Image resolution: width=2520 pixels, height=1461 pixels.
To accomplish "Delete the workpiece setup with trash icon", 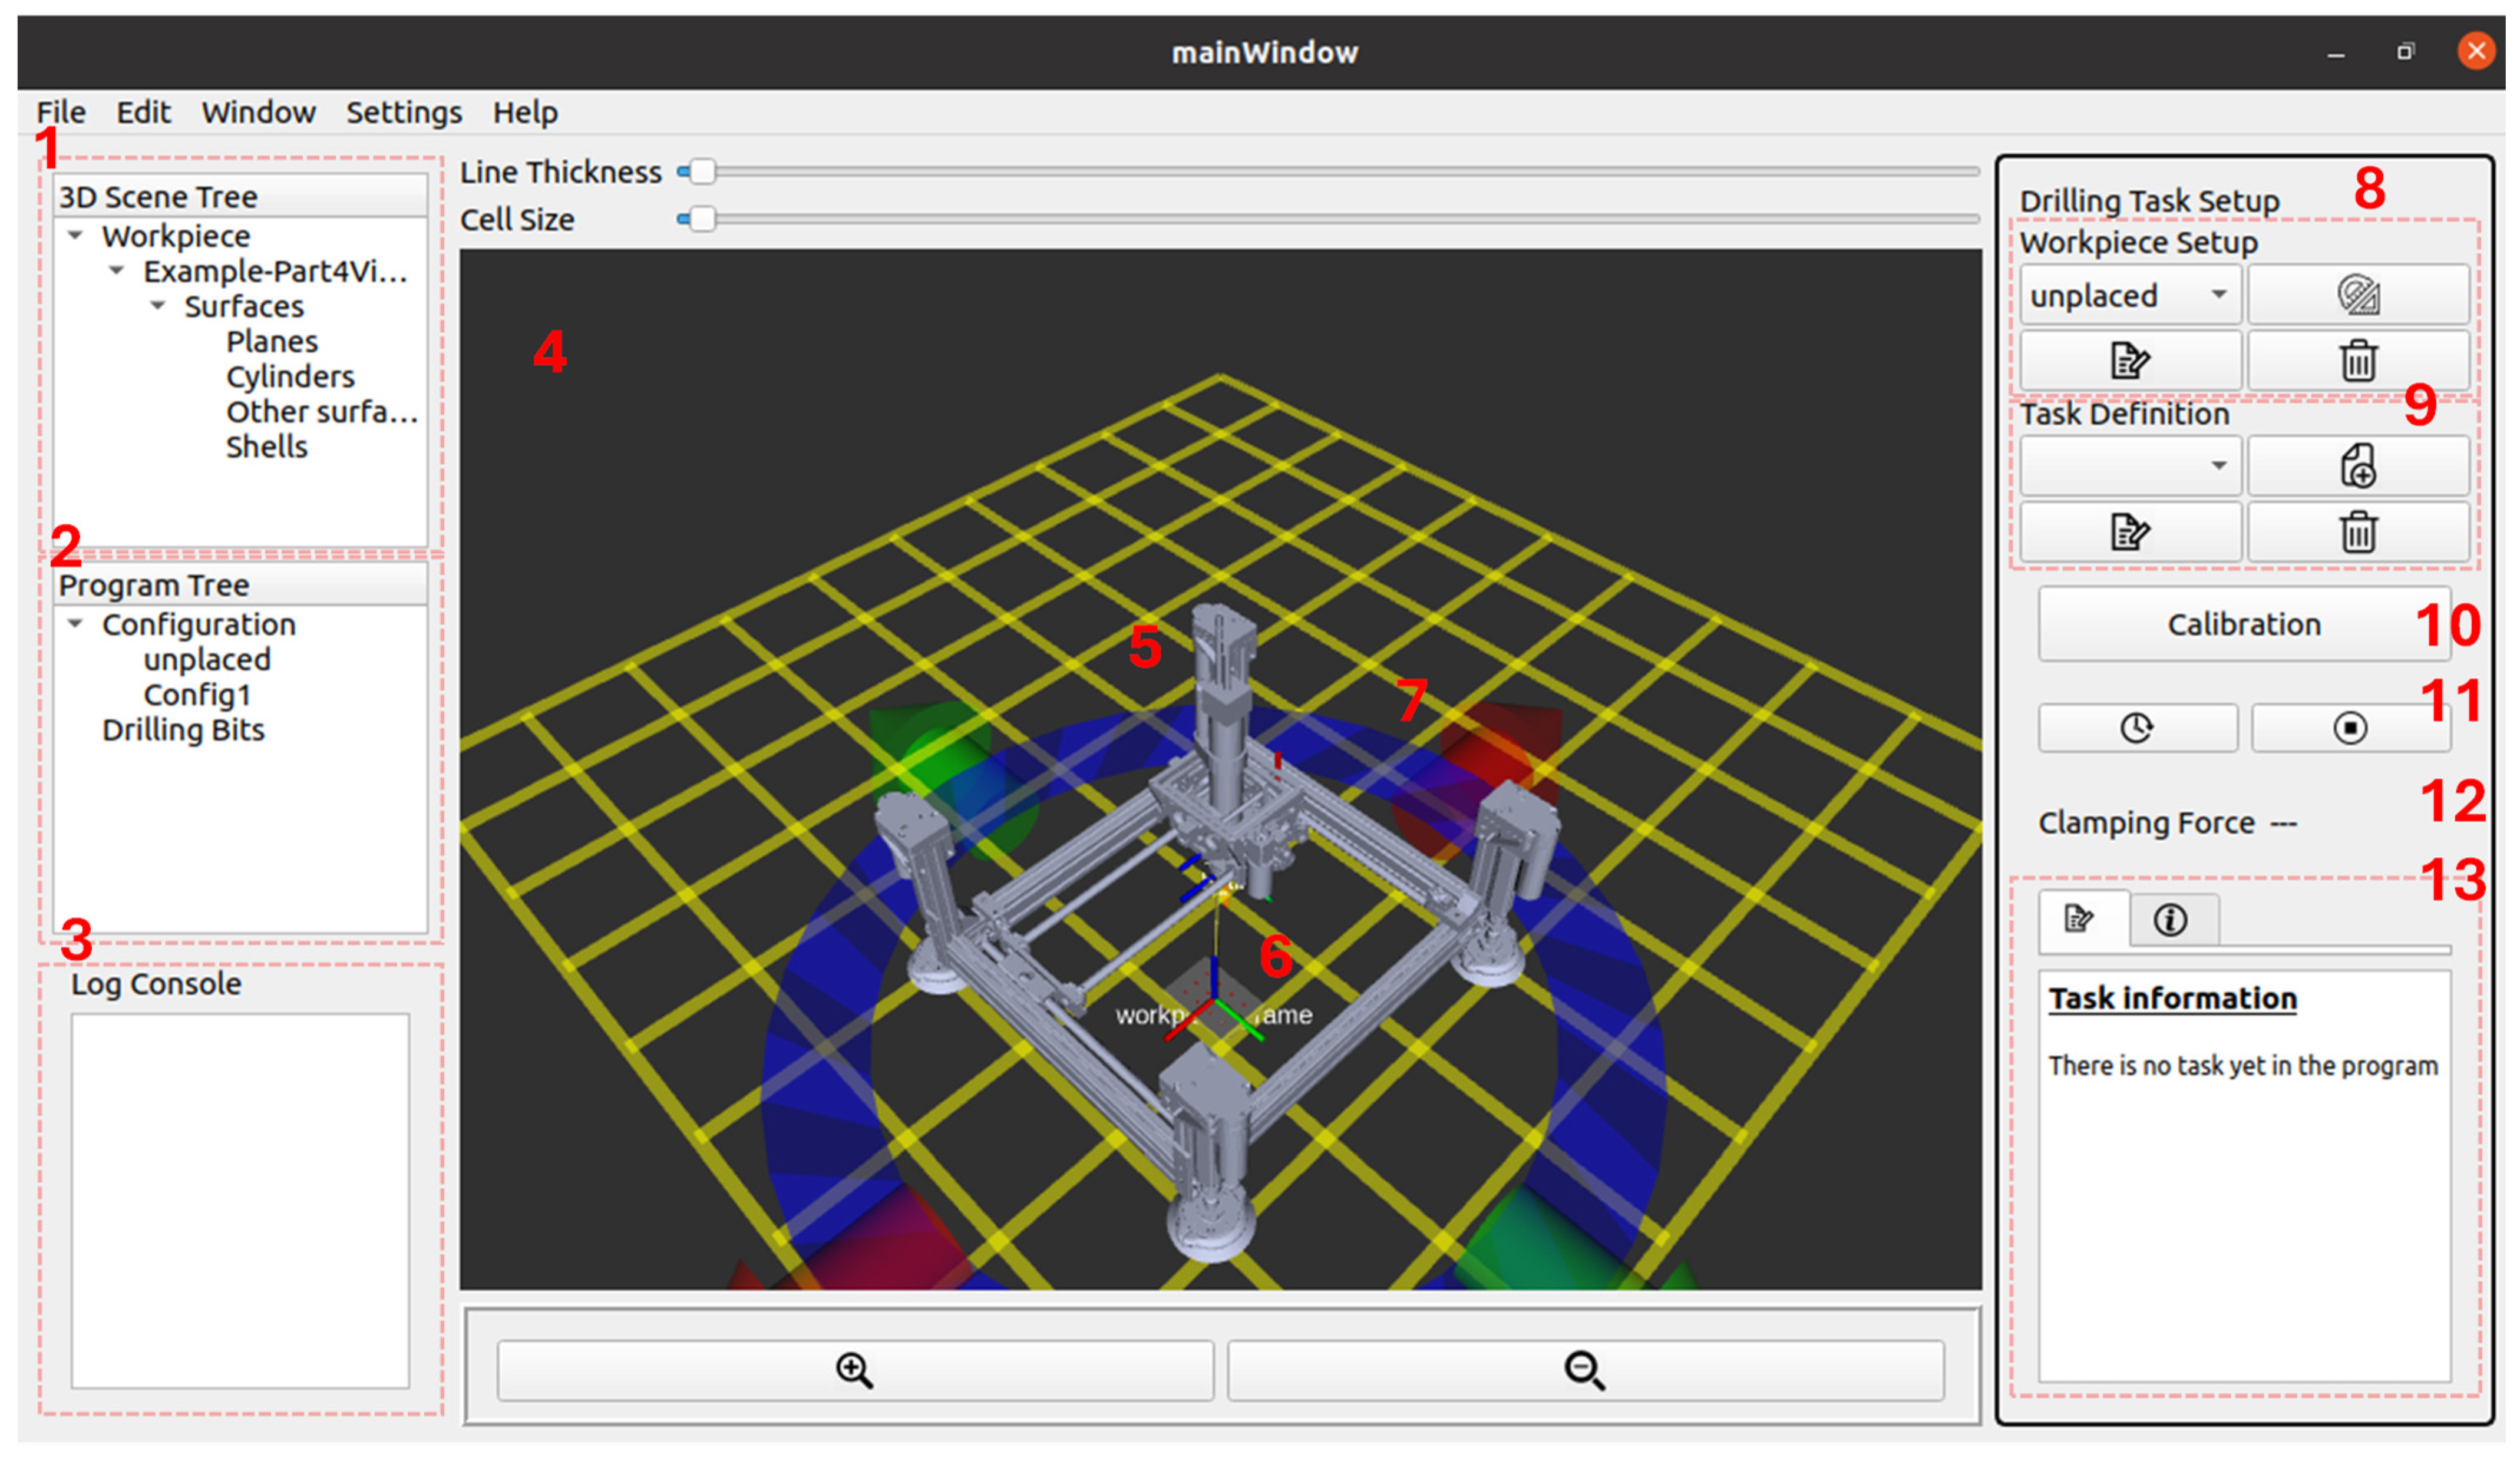I will point(2358,360).
